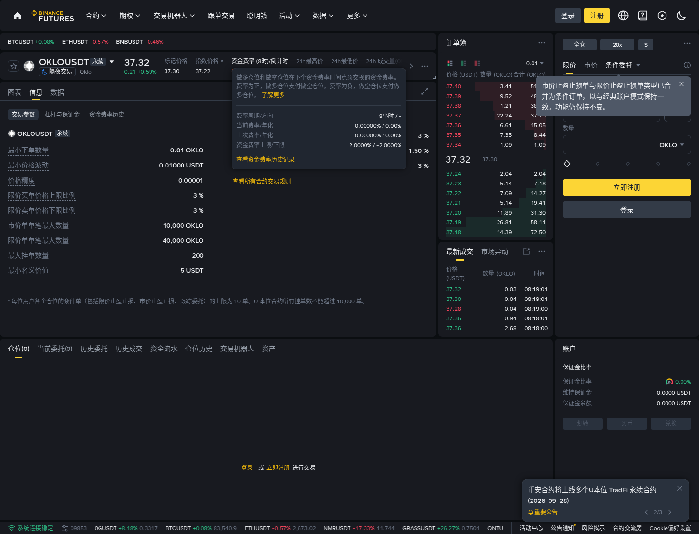The image size is (699, 534).
Task: Open the help center icon
Action: (643, 16)
